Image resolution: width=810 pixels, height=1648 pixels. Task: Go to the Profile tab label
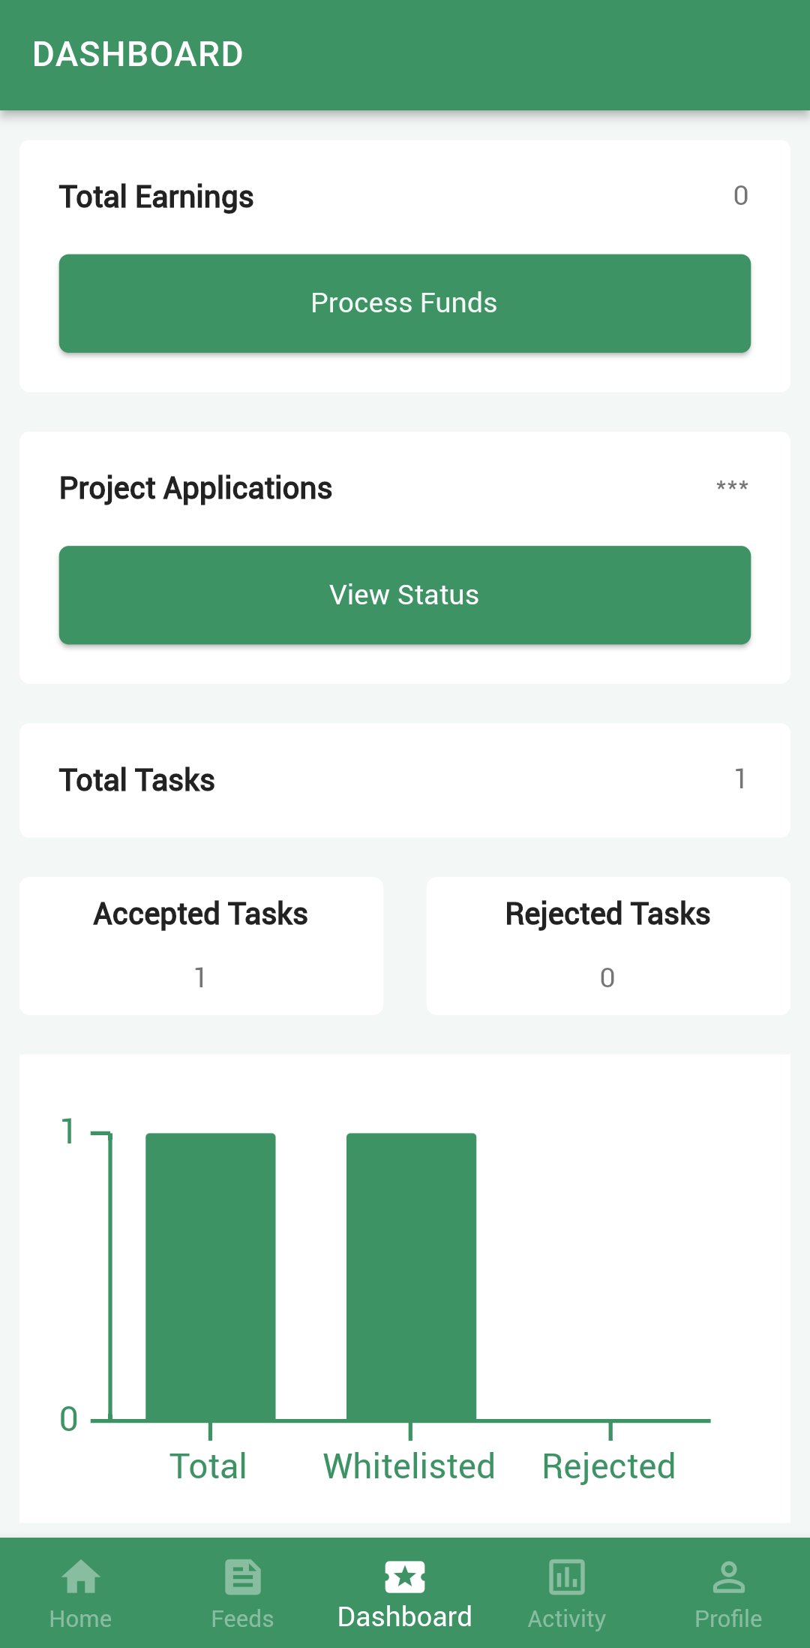point(728,1619)
